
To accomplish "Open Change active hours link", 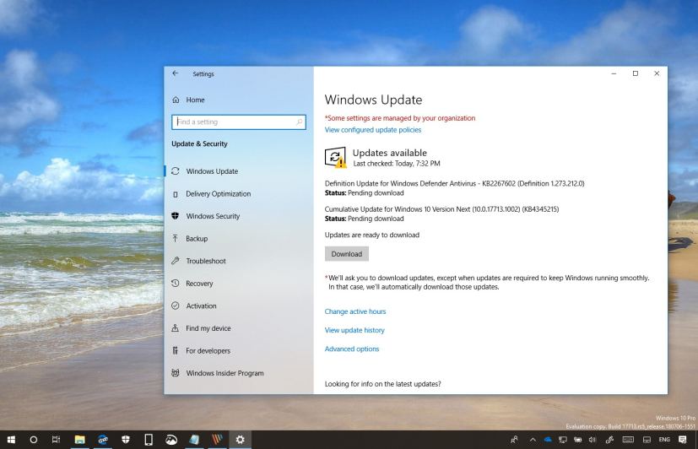I will pyautogui.click(x=355, y=311).
